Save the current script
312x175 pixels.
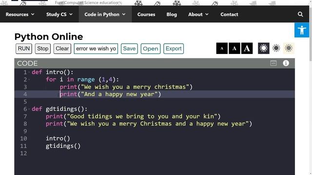[129, 49]
